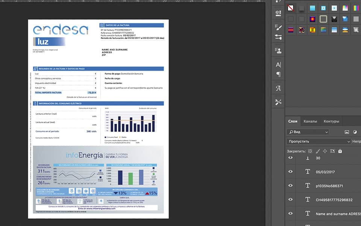This screenshot has width=361, height=226.
Task: Apply the yellow-orange square frame style
Action: coord(312,30)
